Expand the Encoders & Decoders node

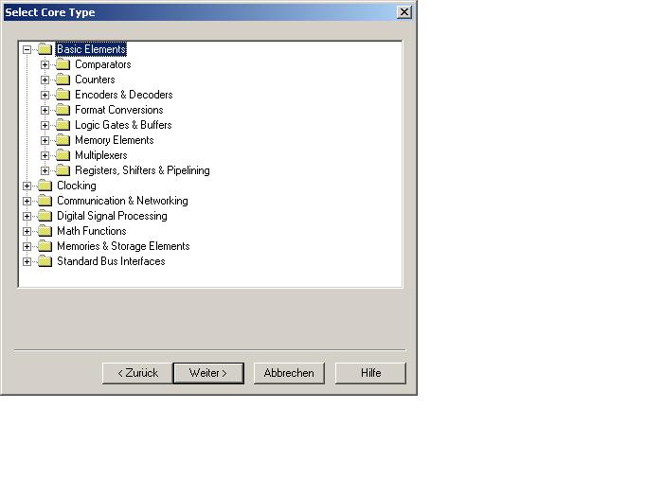pos(45,95)
